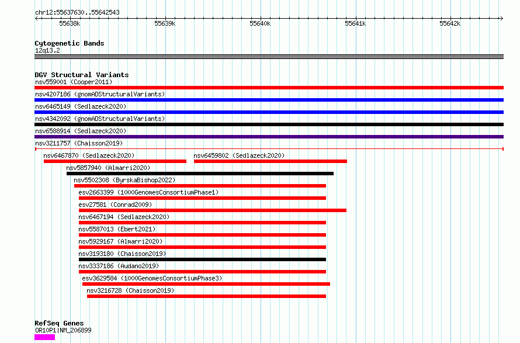Click the nsv559001 (Cooper2011) variant label
Viewport: 520px width, 343px height.
[x=74, y=82]
